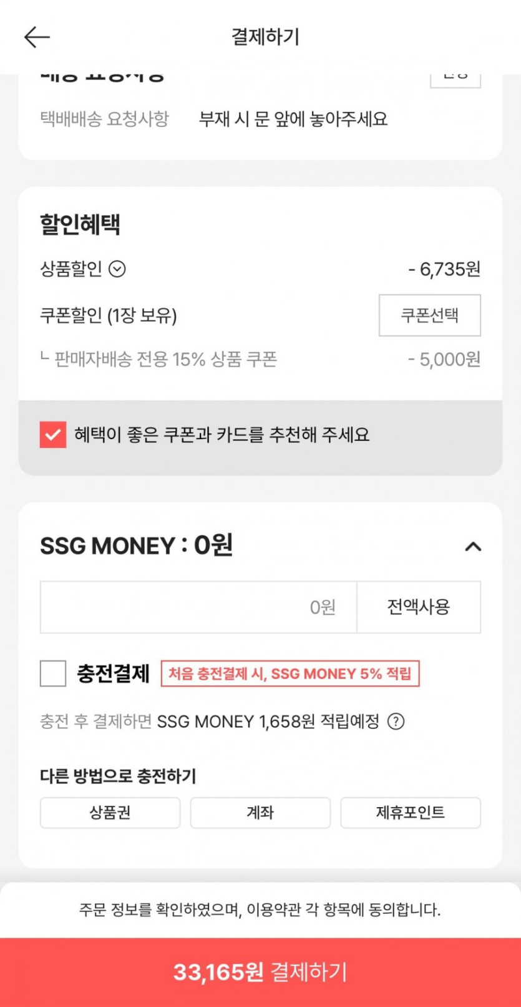
Task: Focus the SSG MONEY amount input field
Action: pyautogui.click(x=198, y=607)
